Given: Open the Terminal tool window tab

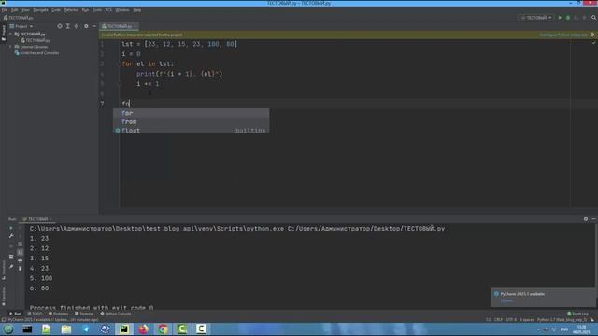Looking at the screenshot, I should pos(84,314).
